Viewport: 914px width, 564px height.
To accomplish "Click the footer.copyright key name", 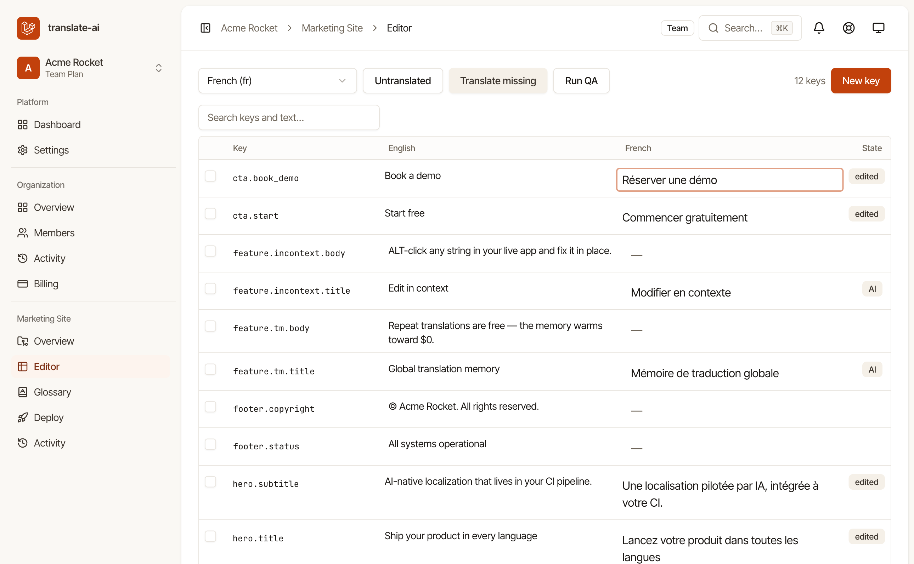I will tap(274, 409).
